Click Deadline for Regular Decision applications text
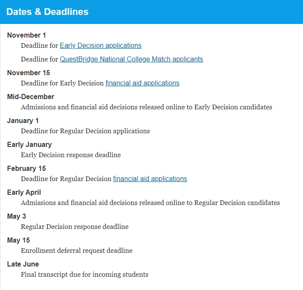Screen dimensions: 303x290 click(x=85, y=131)
